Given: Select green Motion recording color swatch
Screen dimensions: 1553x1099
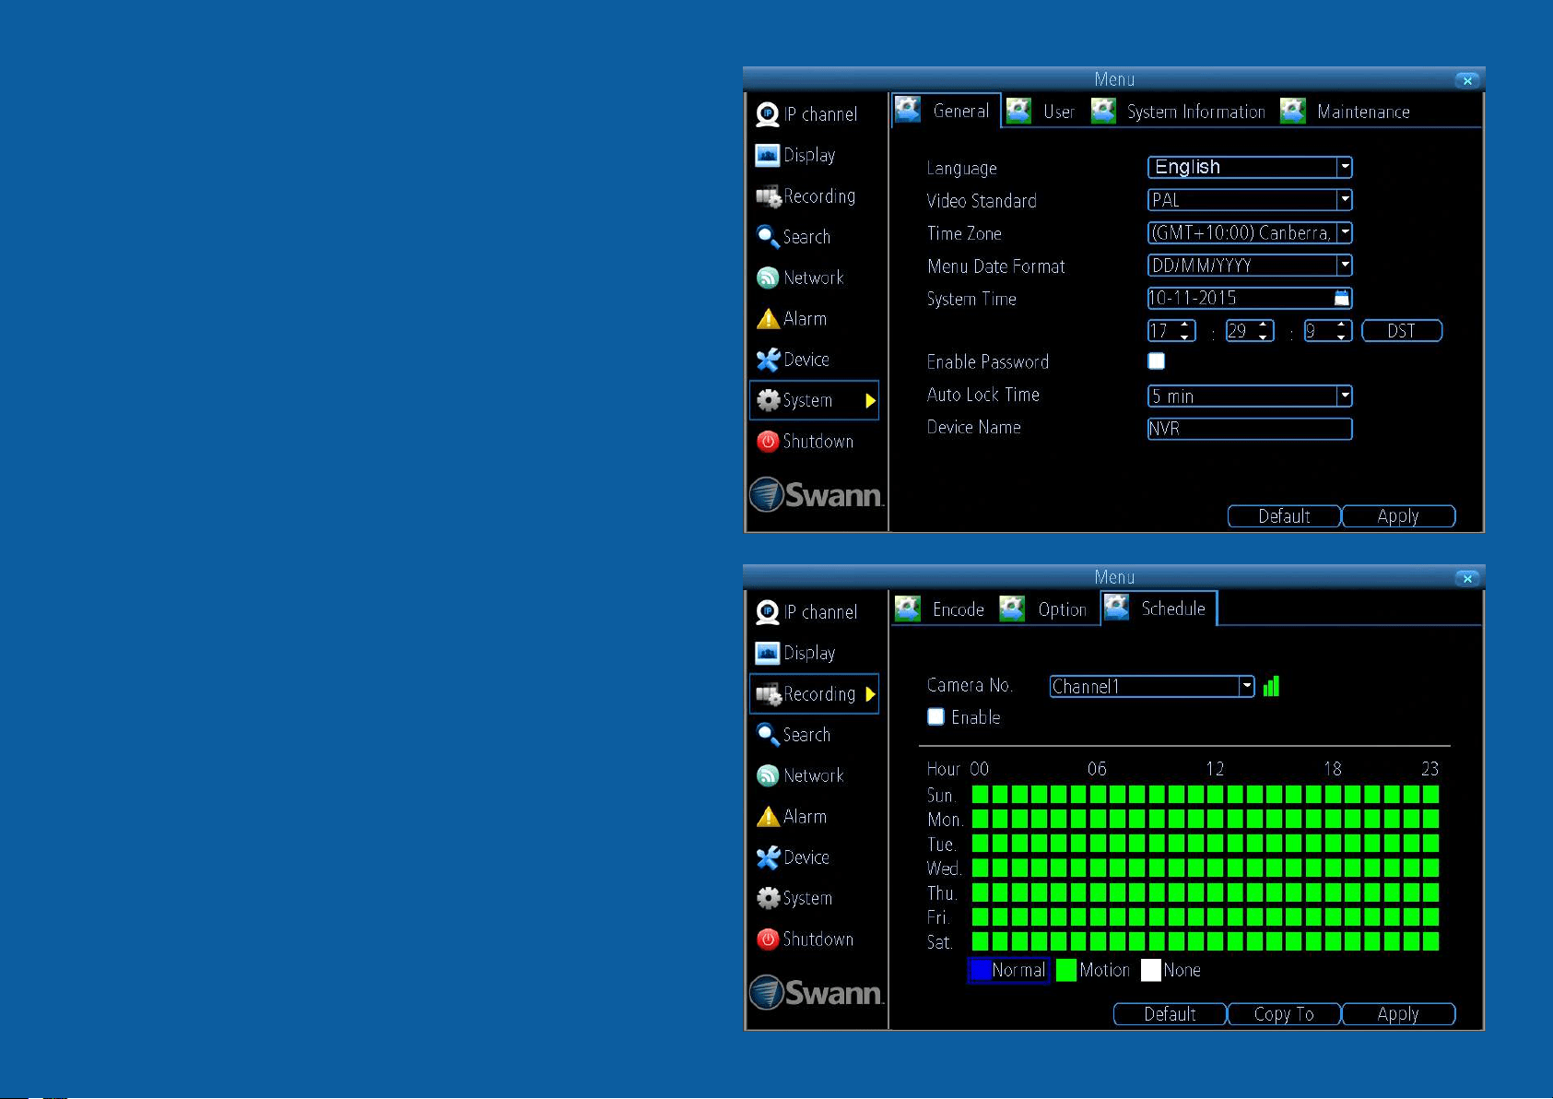Looking at the screenshot, I should tap(1066, 970).
